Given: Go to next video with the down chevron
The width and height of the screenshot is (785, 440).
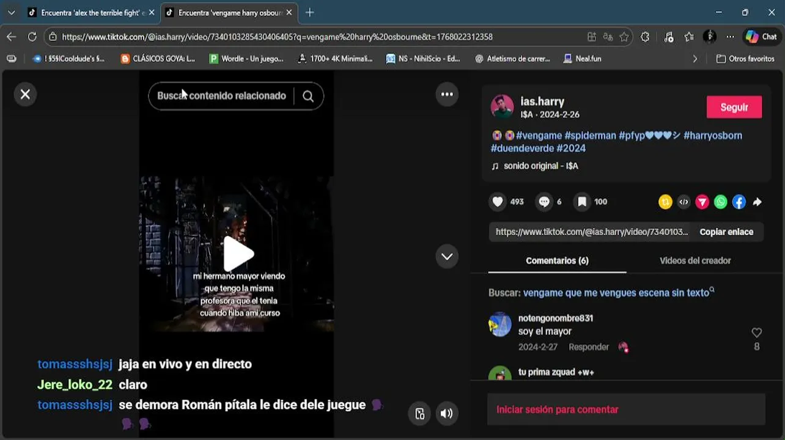Looking at the screenshot, I should [x=447, y=257].
